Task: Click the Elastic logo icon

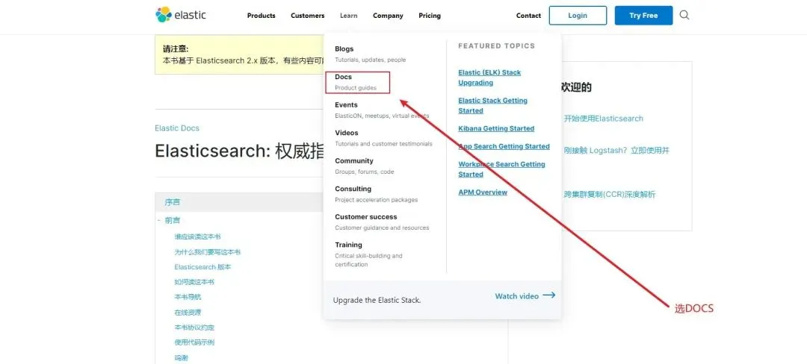Action: click(x=164, y=15)
